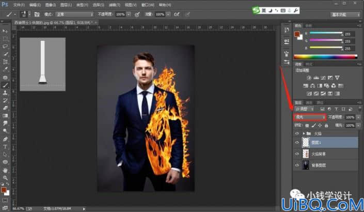Click the foreground color swatch in toolbox
Screen dimensions: 364x212
click(4, 190)
